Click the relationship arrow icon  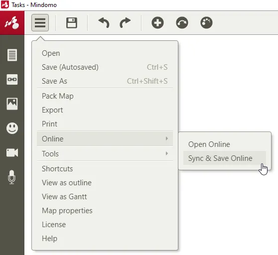(x=182, y=23)
